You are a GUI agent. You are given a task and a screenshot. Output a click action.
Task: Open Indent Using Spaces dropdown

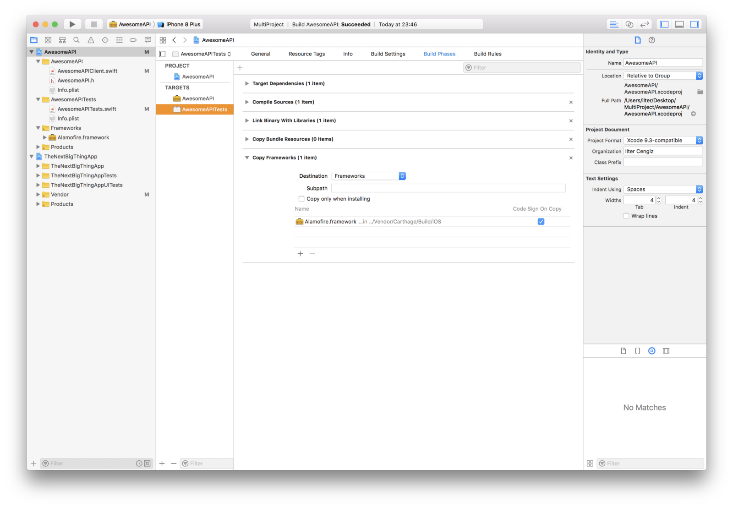point(663,190)
